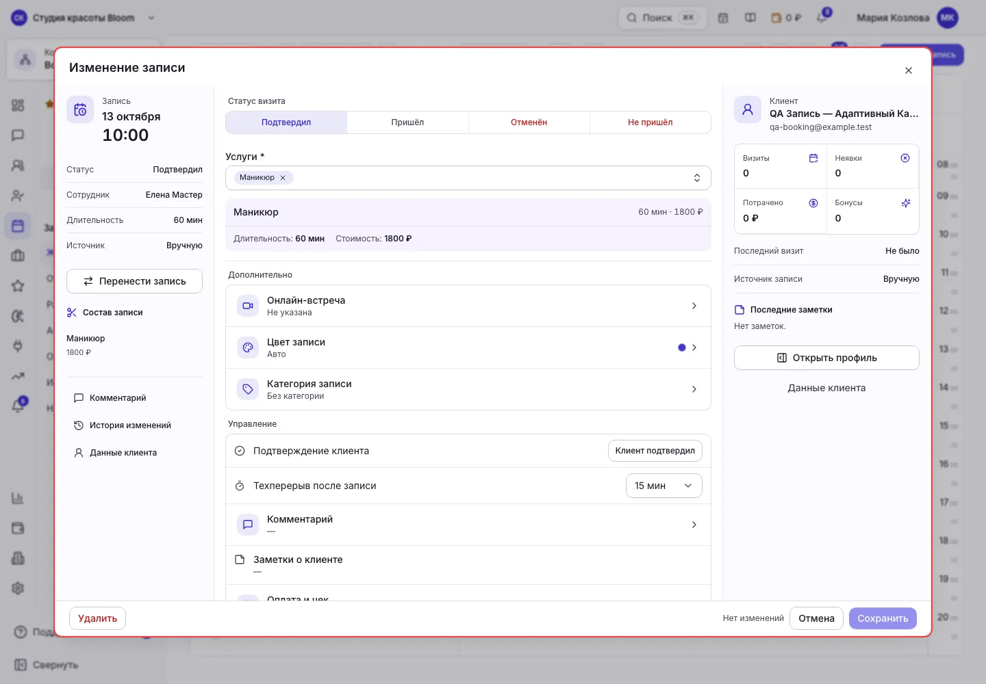Click the blue record color dot
This screenshot has height=684, width=986.
(x=681, y=347)
